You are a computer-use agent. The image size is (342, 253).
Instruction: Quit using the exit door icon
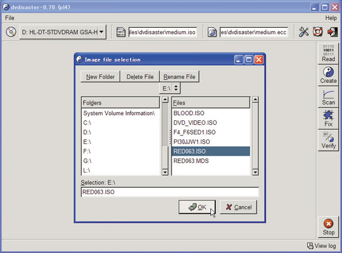332,32
